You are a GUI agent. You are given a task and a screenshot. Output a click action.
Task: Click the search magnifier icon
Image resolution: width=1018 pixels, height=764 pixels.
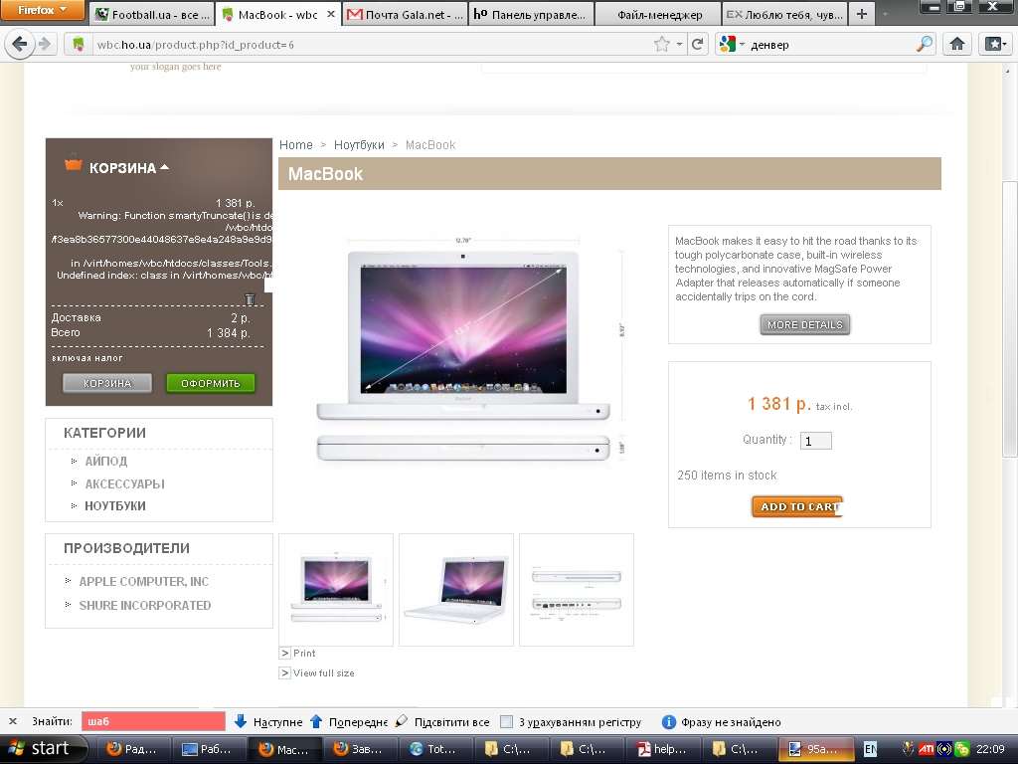point(924,44)
